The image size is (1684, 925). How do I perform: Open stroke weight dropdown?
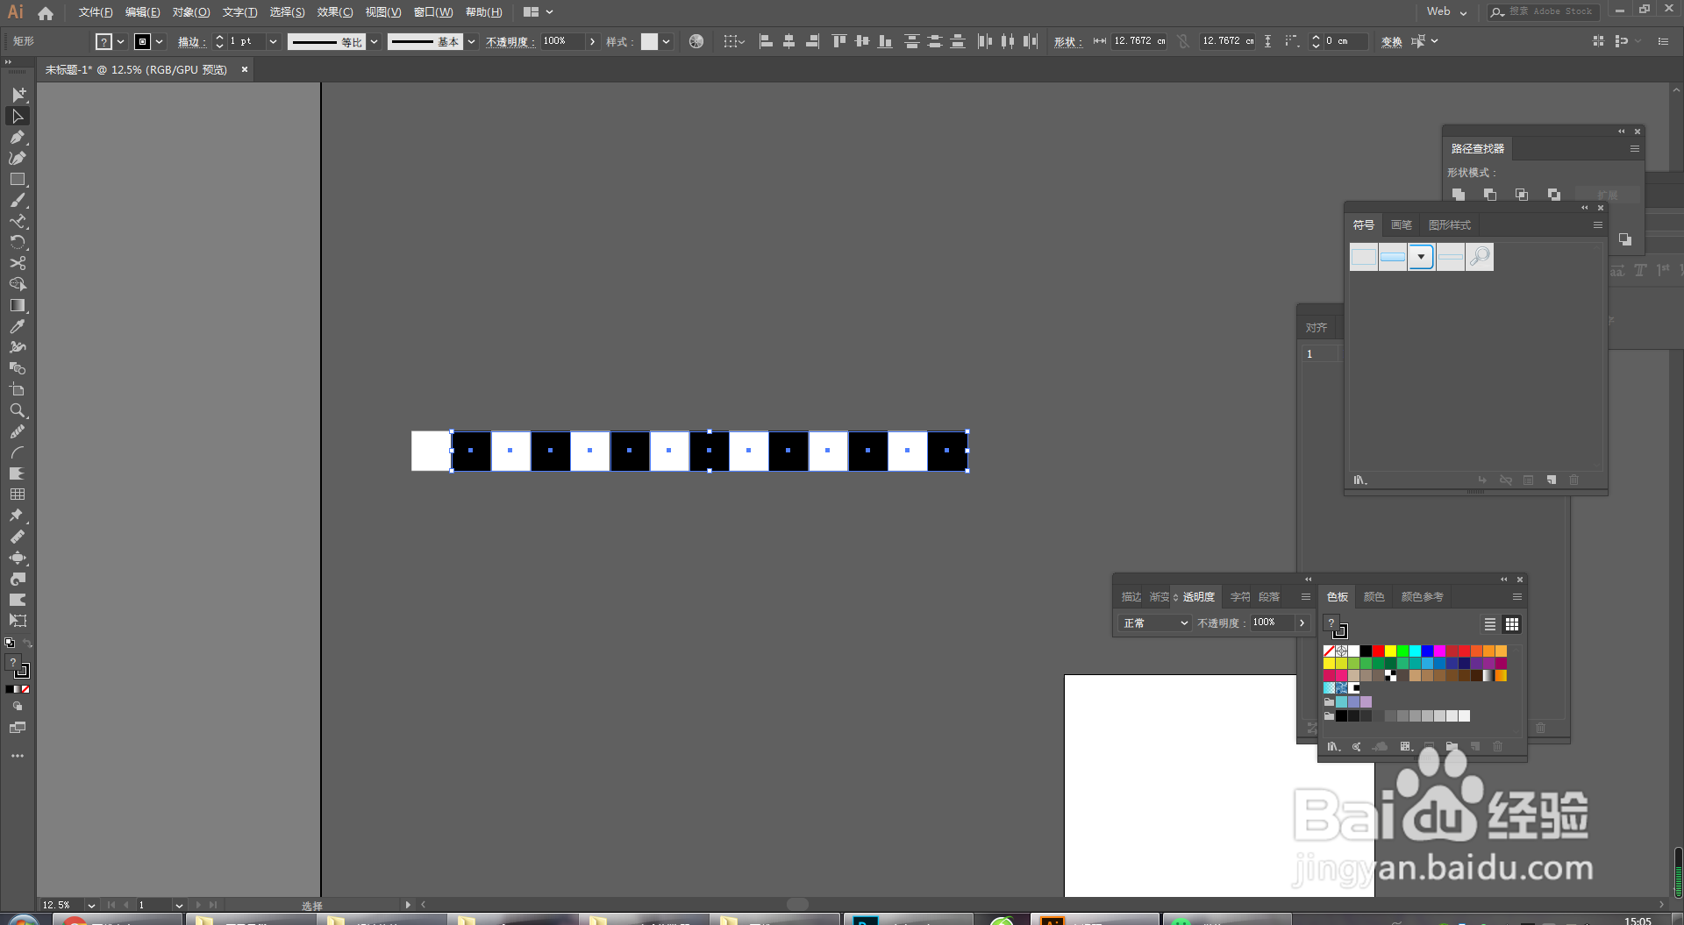(273, 41)
